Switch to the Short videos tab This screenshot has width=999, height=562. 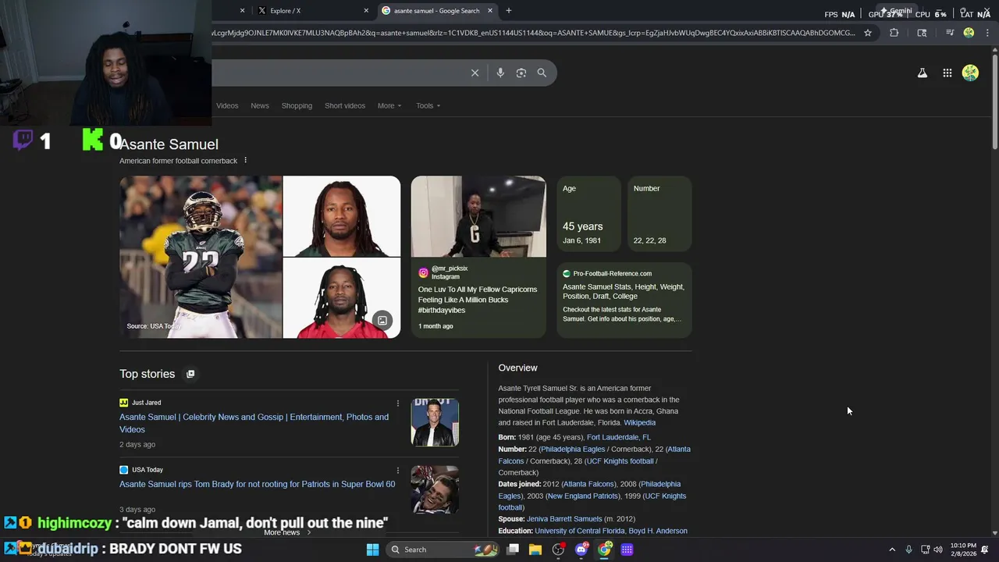345,105
